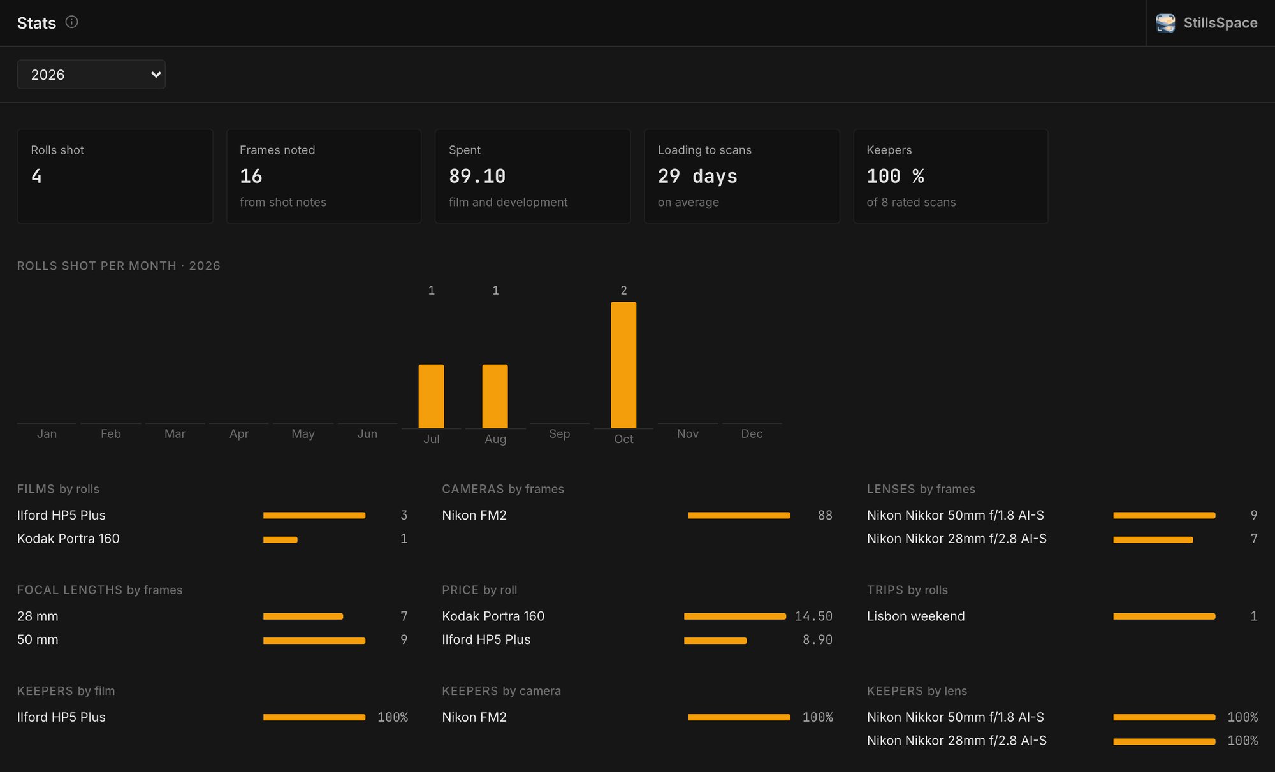
Task: Select Kodak Portra 160 in Films by rolls
Action: click(212, 539)
